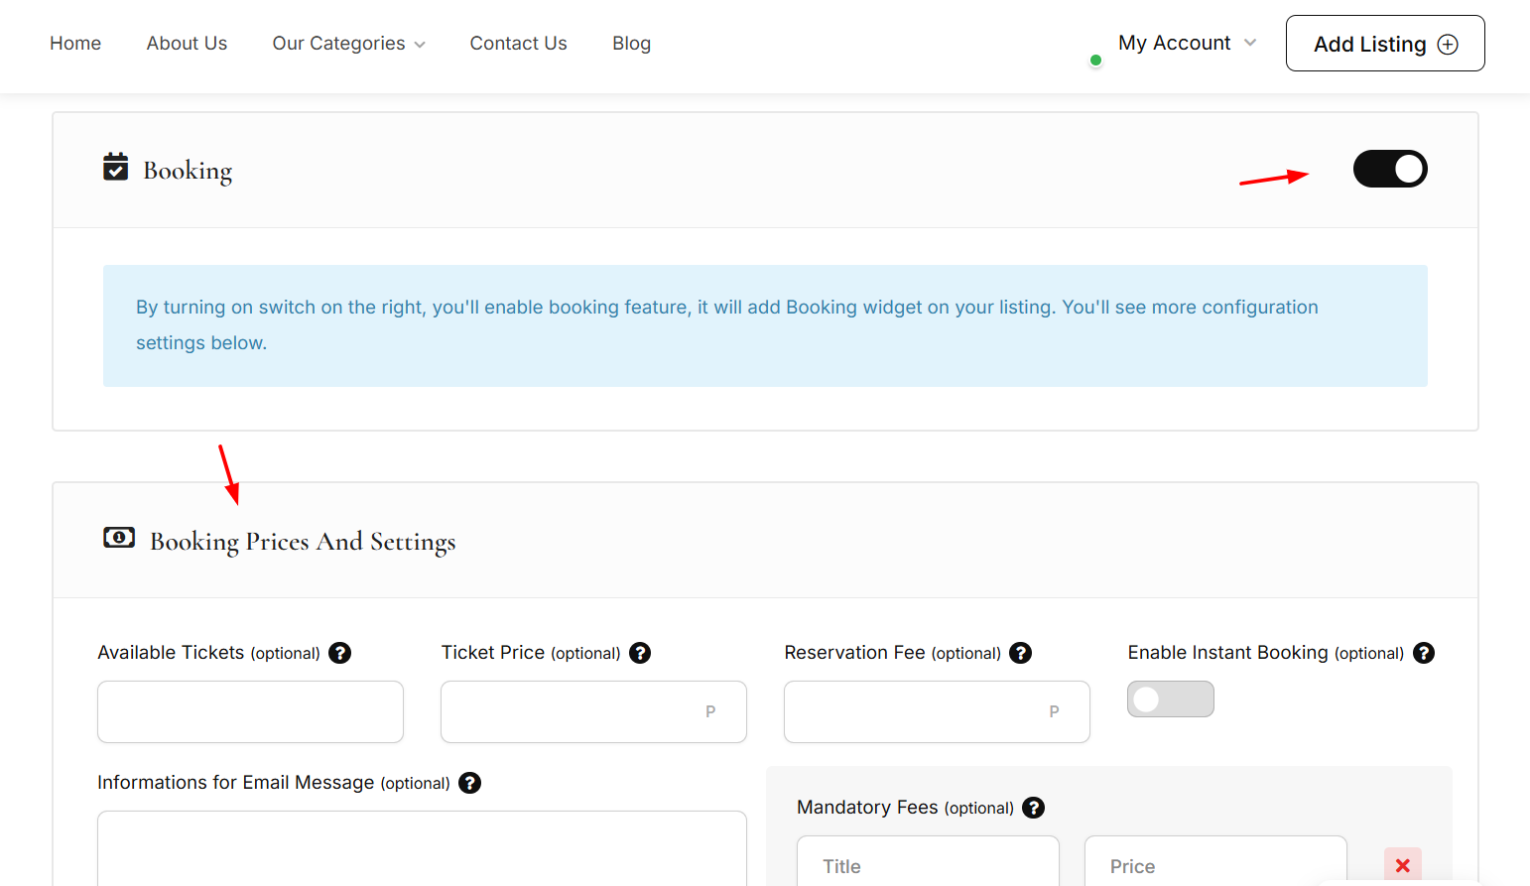Image resolution: width=1530 pixels, height=886 pixels.
Task: Click the Mandatory Fees help icon
Action: (1033, 808)
